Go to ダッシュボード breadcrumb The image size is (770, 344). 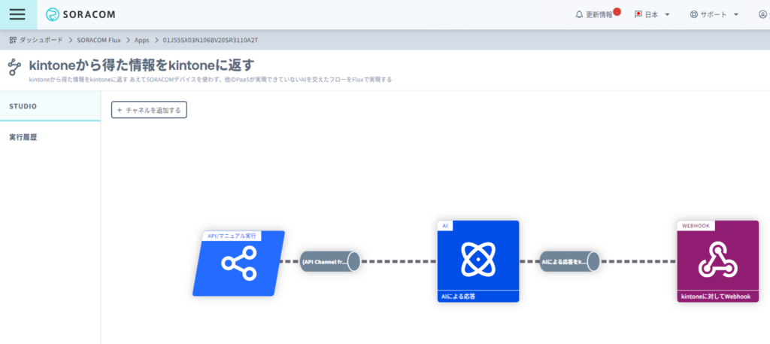(x=41, y=40)
